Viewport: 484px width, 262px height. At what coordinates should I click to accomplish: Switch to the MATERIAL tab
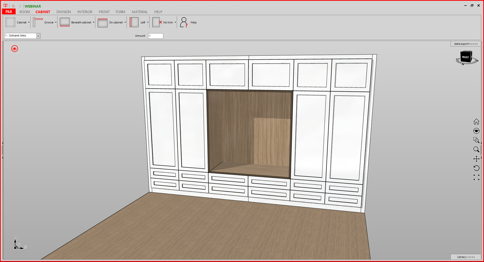140,12
